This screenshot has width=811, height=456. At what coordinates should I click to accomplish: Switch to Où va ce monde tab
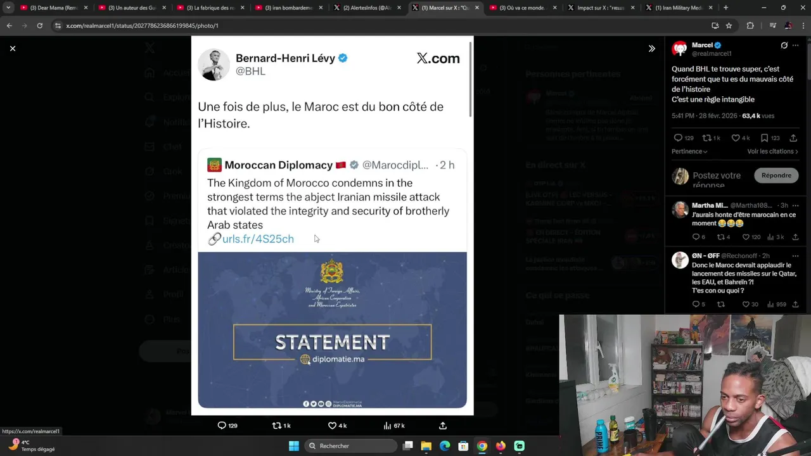coord(523,8)
